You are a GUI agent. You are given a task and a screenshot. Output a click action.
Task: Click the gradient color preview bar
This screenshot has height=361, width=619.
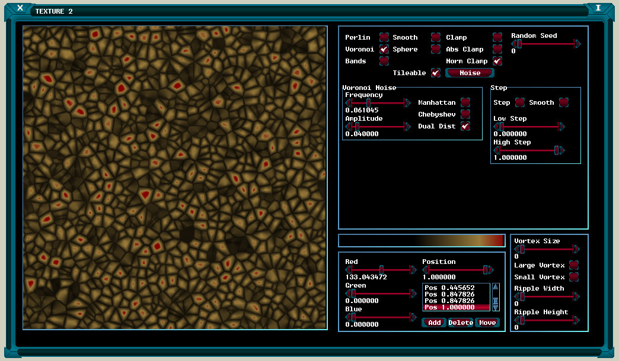point(422,241)
